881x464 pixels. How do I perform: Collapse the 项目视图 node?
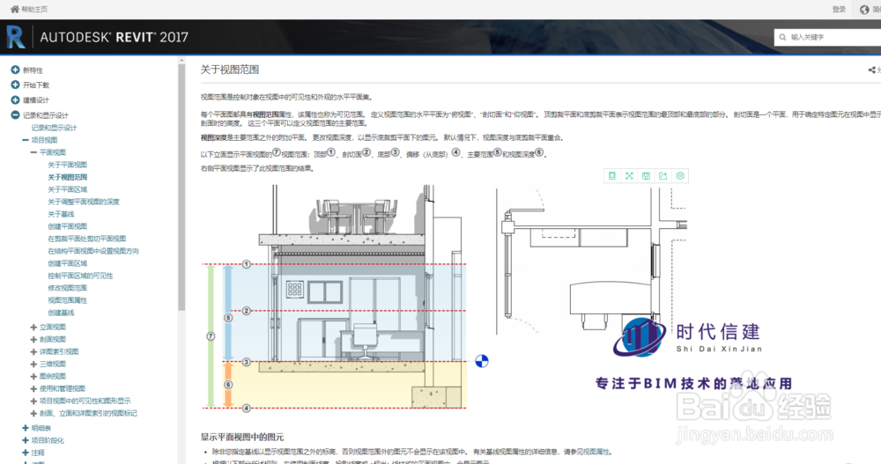26,140
